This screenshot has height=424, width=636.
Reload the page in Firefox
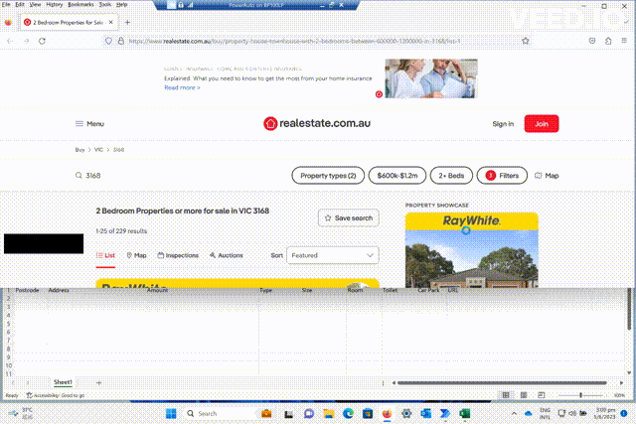pyautogui.click(x=42, y=41)
